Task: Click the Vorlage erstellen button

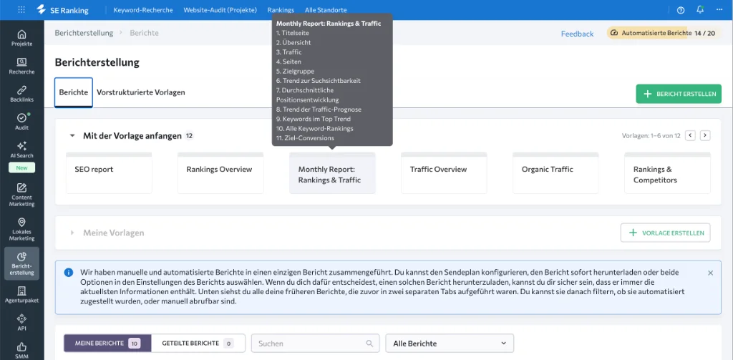Action: [x=665, y=233]
